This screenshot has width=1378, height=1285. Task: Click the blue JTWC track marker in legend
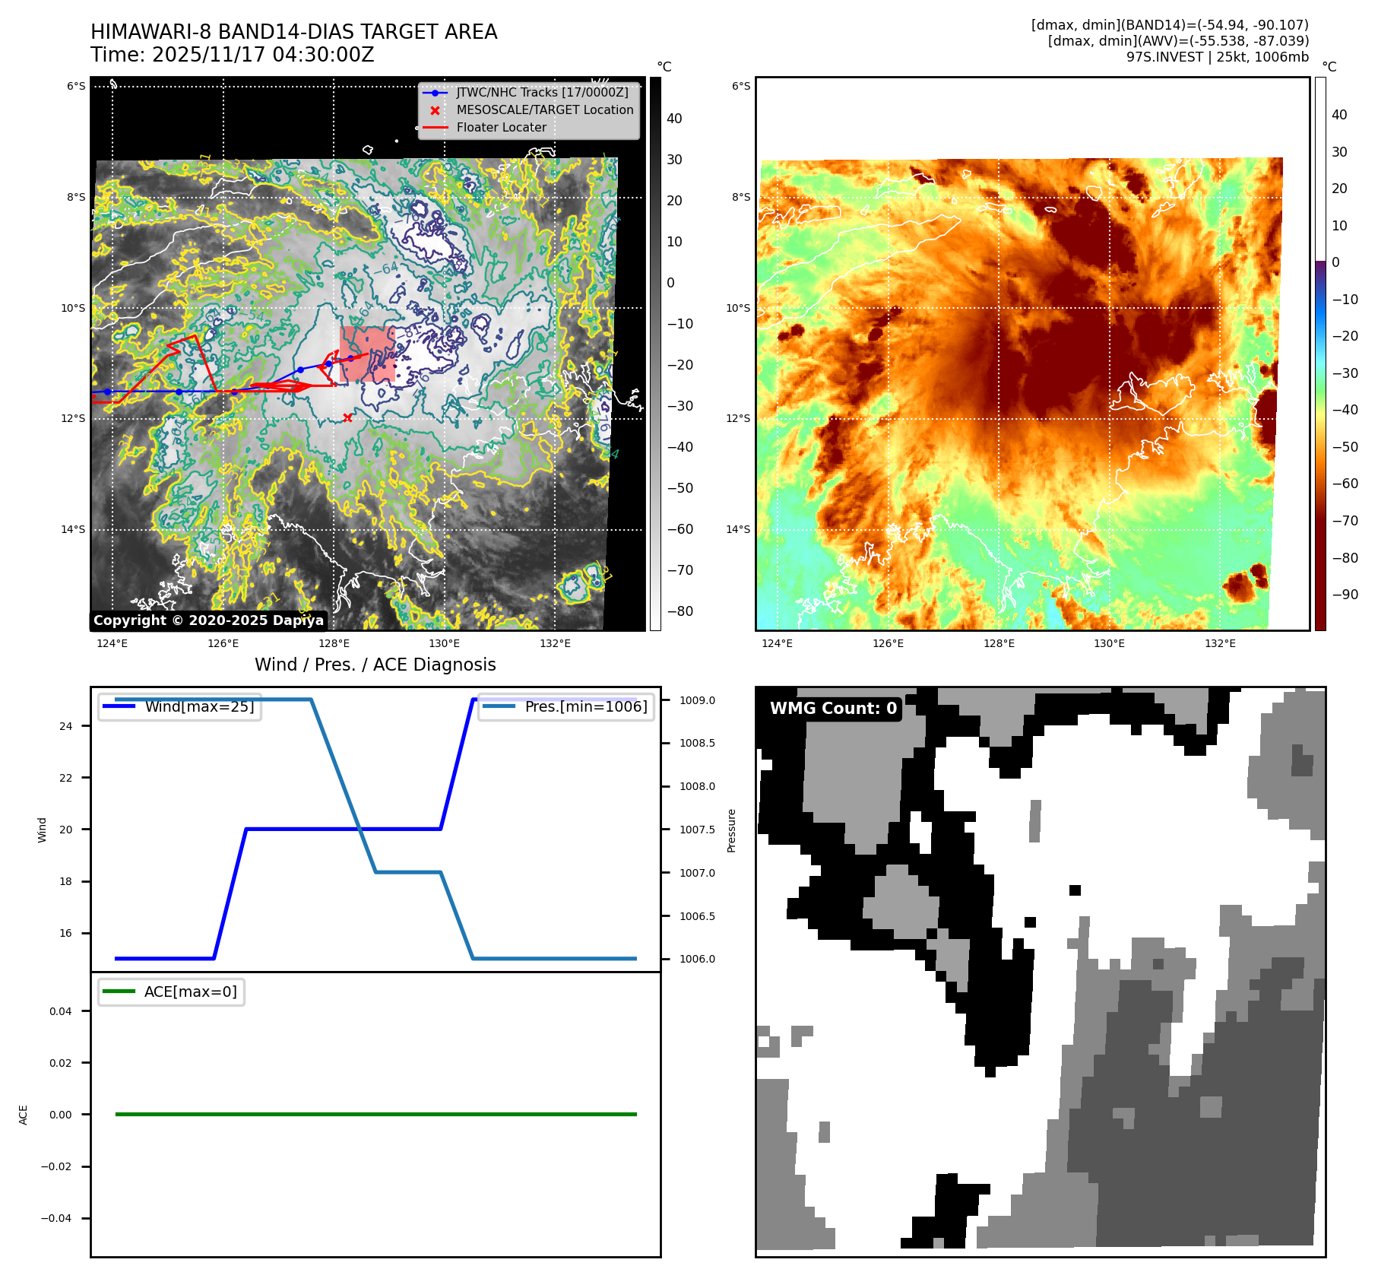click(x=435, y=93)
